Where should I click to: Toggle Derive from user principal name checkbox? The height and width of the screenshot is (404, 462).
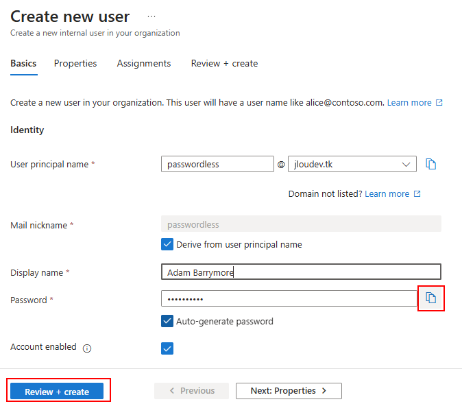(167, 244)
